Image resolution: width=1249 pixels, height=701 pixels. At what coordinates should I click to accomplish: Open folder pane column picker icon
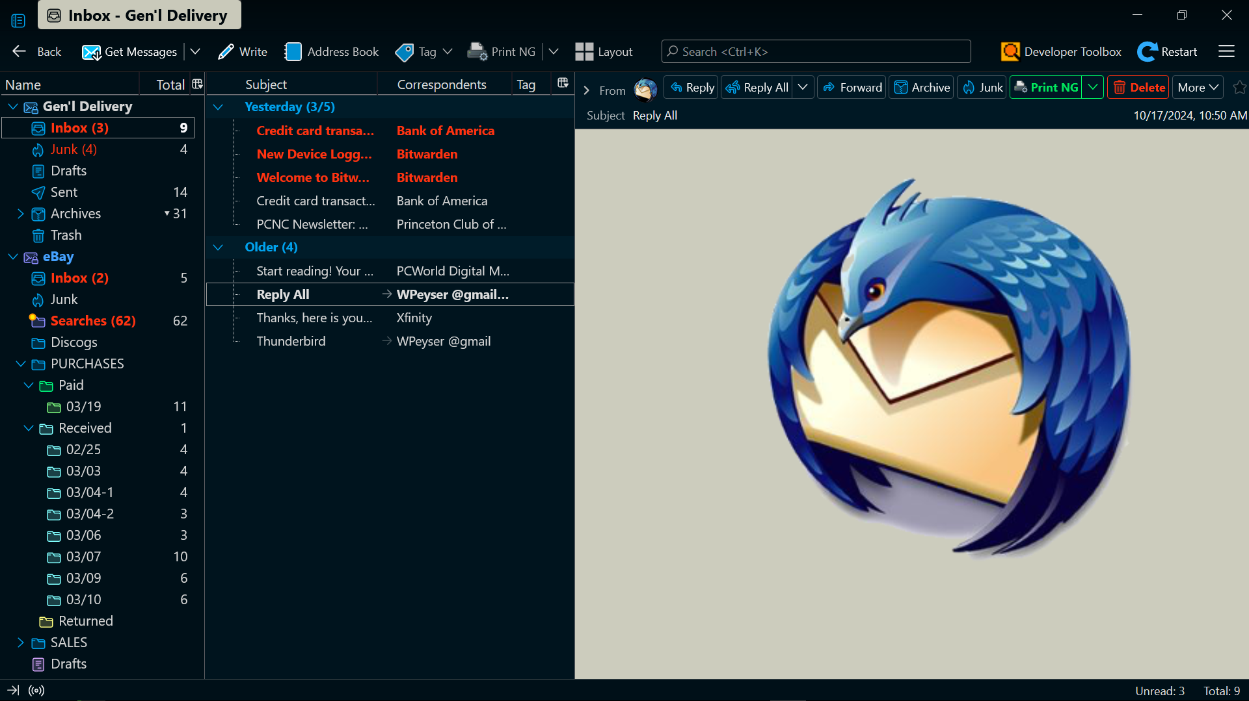pyautogui.click(x=197, y=84)
